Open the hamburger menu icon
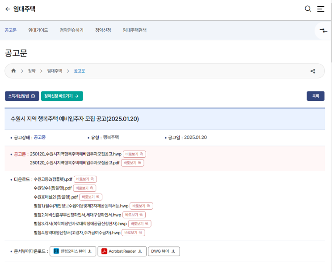This screenshot has height=272, width=332. point(320,9)
